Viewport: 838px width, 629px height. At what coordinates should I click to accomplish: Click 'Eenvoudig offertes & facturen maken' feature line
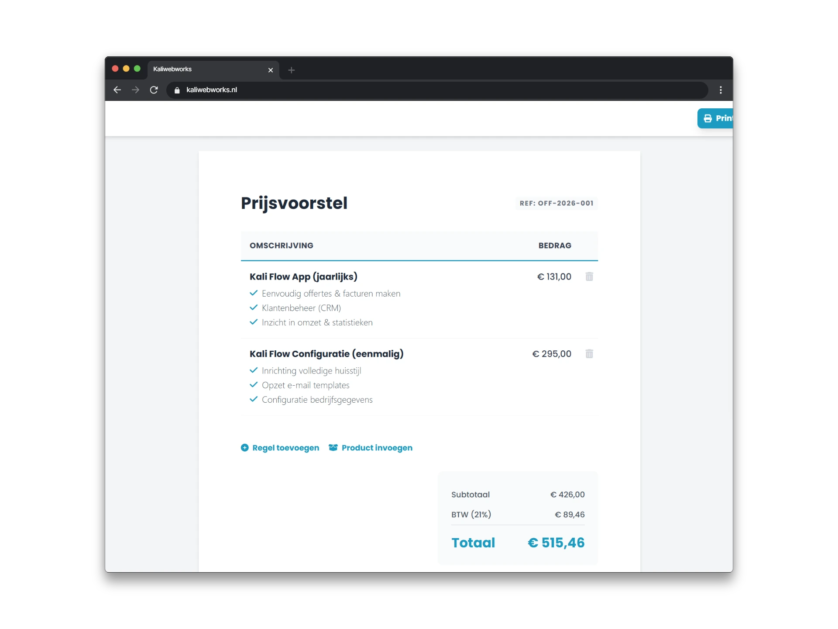[x=331, y=294]
